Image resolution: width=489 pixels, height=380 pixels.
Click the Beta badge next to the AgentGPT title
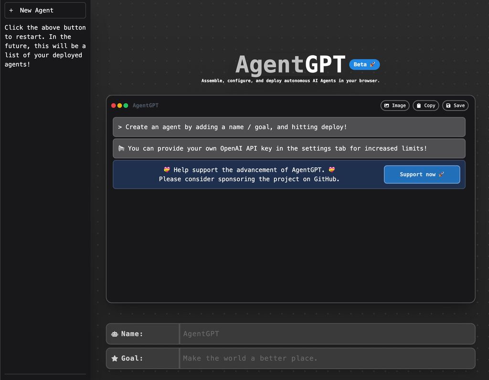pos(364,64)
